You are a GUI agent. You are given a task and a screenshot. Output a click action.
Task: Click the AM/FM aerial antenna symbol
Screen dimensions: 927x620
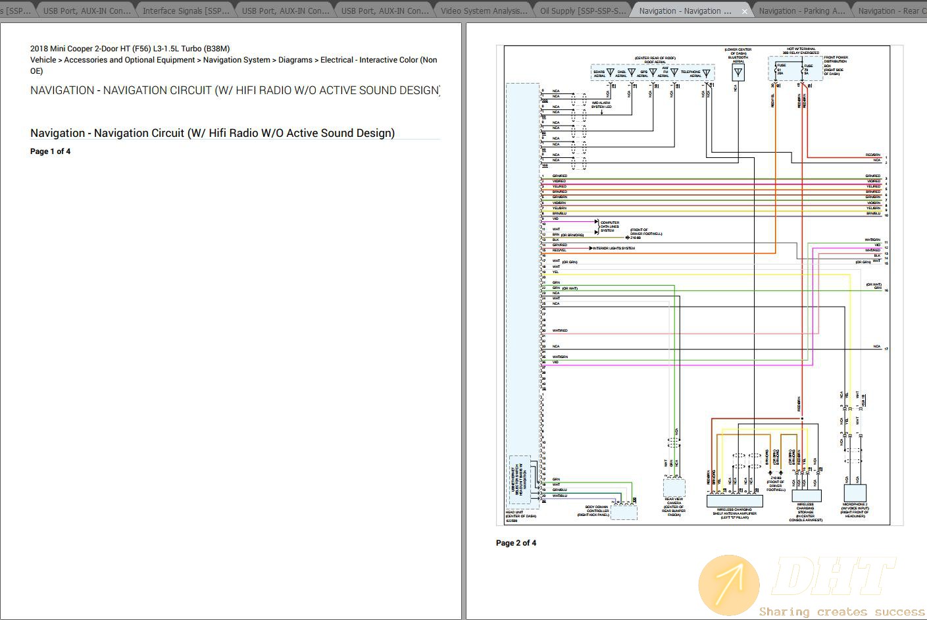pyautogui.click(x=674, y=72)
